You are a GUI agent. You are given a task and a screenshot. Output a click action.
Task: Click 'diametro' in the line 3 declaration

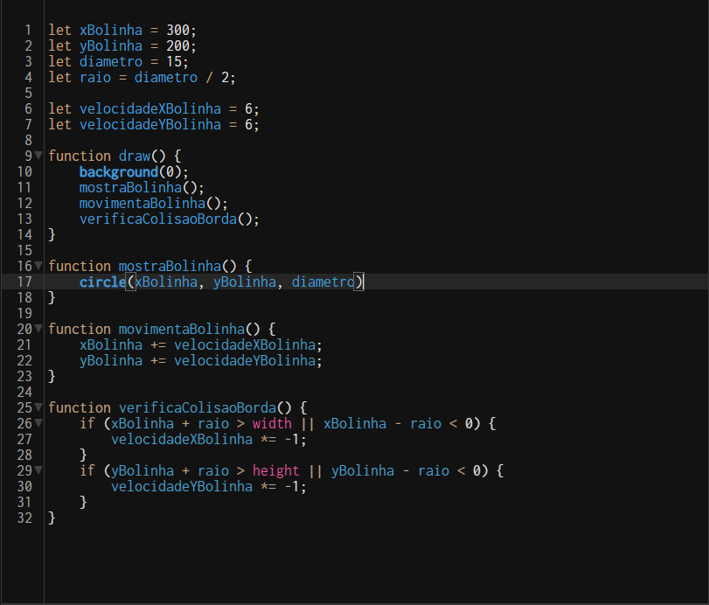[111, 61]
